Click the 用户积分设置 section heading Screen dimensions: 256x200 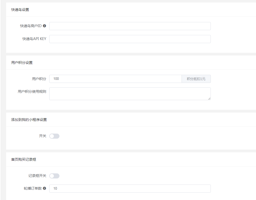[22, 63]
